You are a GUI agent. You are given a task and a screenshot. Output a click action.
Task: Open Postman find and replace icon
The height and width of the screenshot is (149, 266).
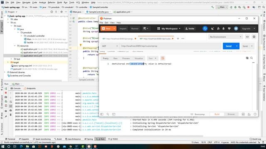(x=108, y=114)
